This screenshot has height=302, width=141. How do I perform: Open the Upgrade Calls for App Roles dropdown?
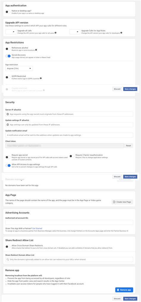tap(75, 32)
